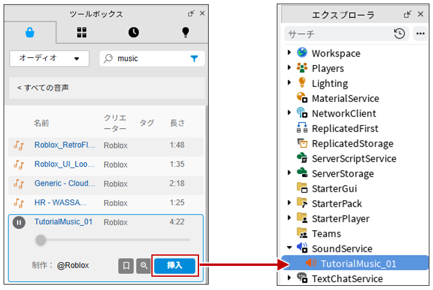This screenshot has width=433, height=290.
Task: Expand the StarterPack tree node
Action: (289, 203)
